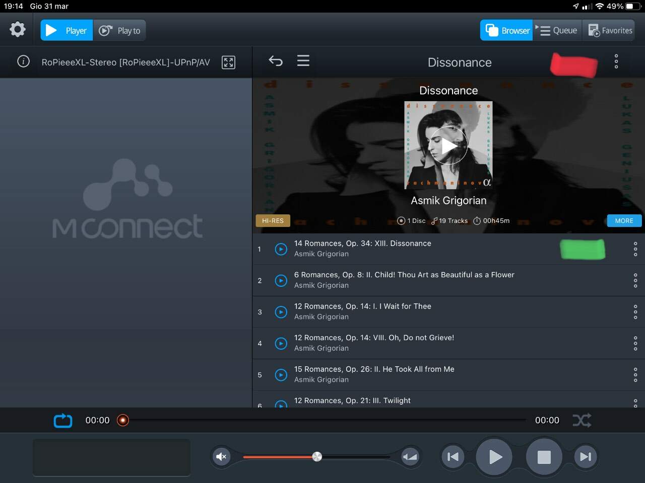Click the 19:14 clock in status bar
Screen dimensions: 645x483
click(x=14, y=6)
